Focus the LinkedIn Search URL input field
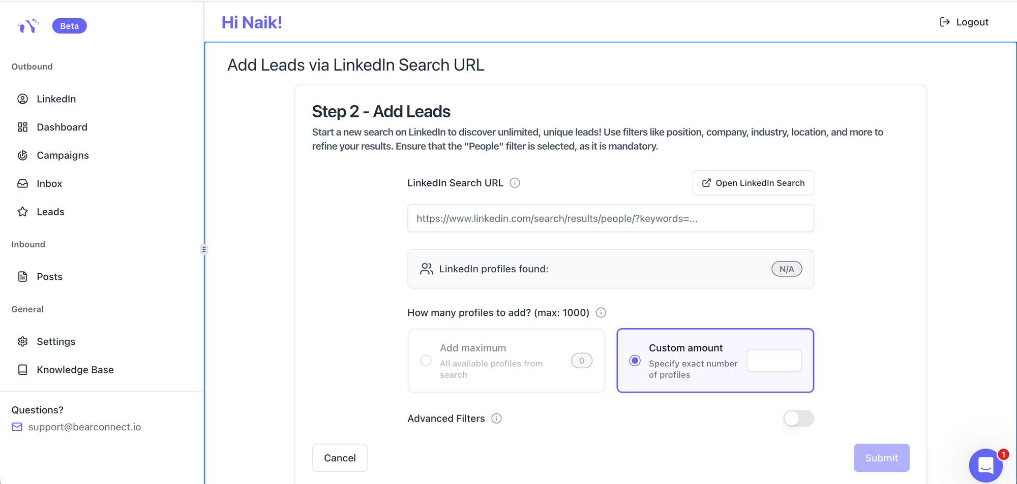Image resolution: width=1017 pixels, height=484 pixels. pyautogui.click(x=610, y=218)
